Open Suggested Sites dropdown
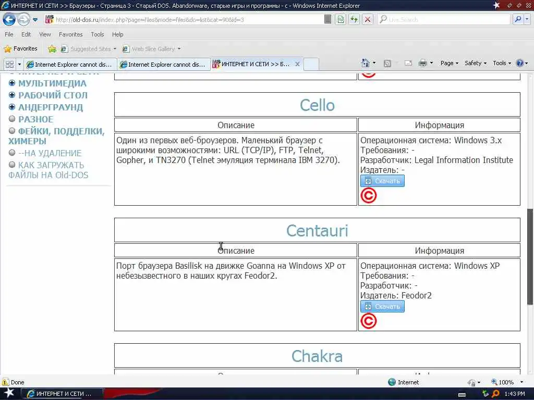This screenshot has width=534, height=400. (x=89, y=49)
